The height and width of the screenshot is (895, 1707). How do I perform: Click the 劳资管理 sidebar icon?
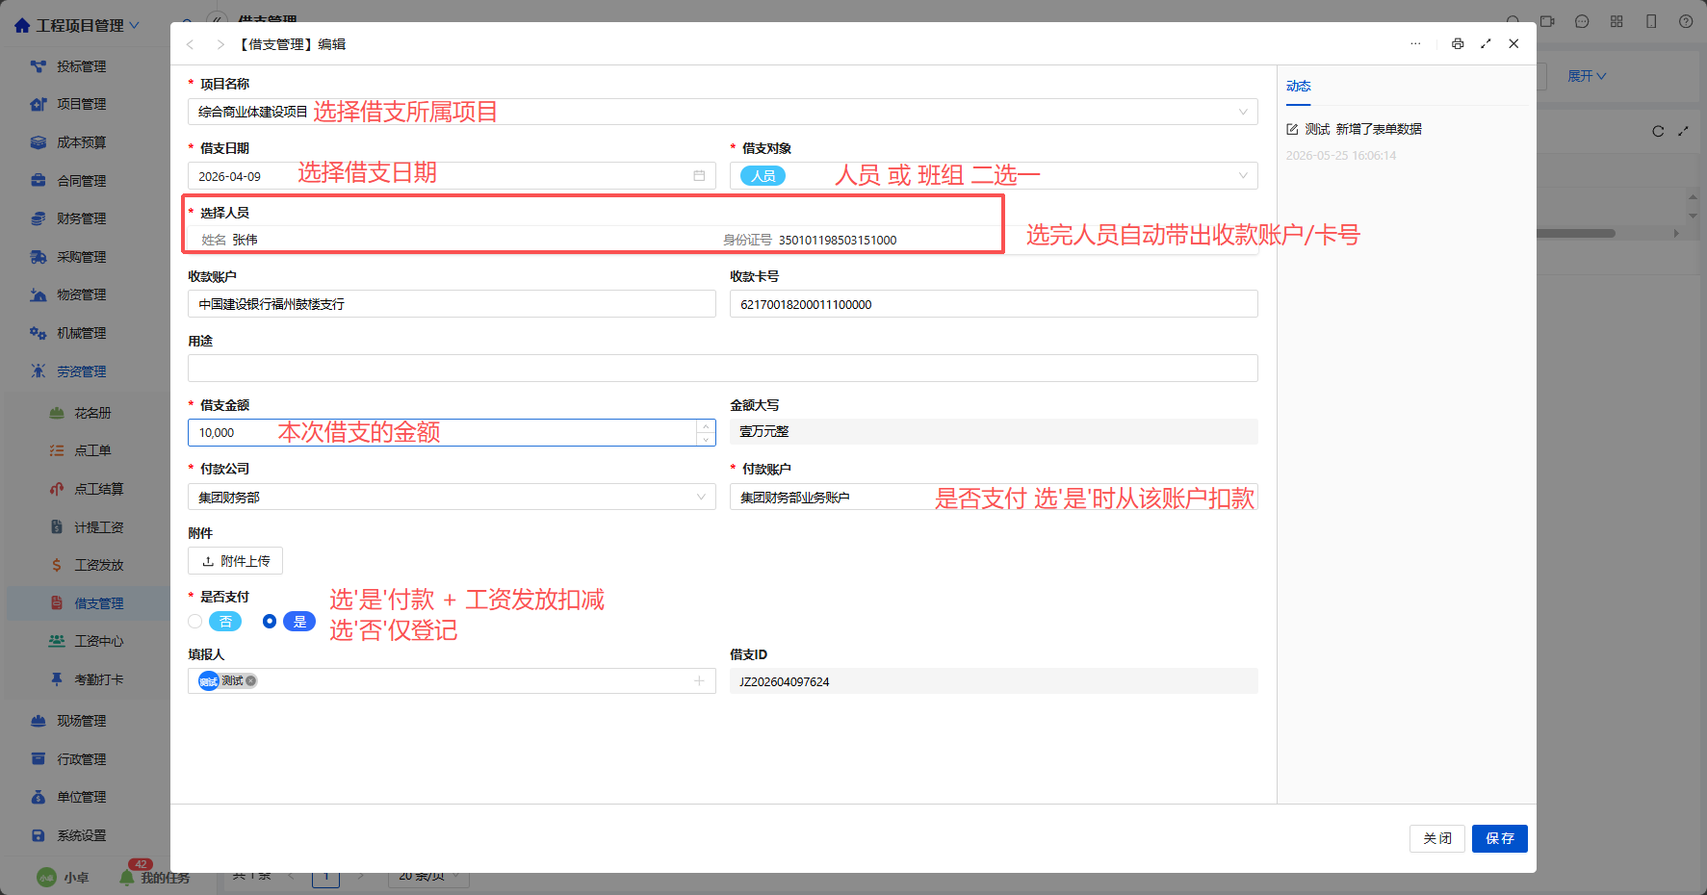pos(39,371)
